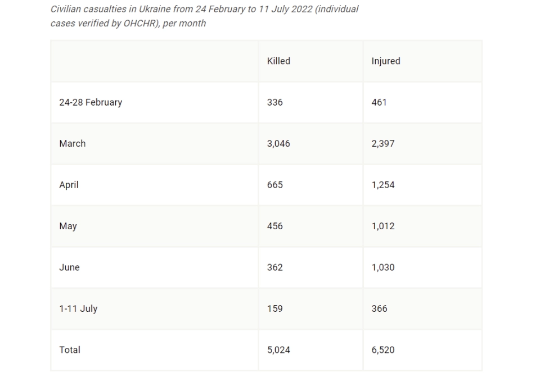The image size is (540, 377).
Task: Click the 1,254 injured value
Action: point(383,185)
